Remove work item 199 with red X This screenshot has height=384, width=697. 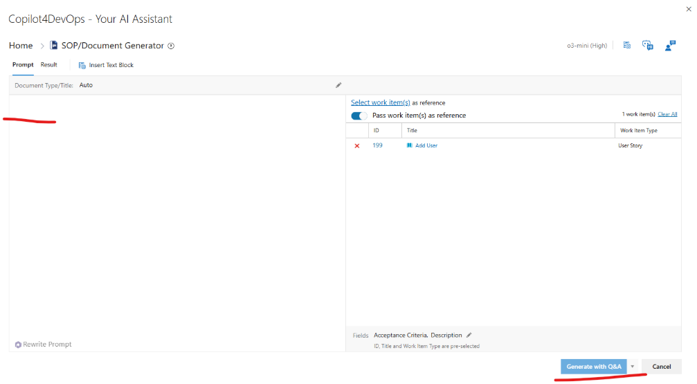tap(357, 146)
